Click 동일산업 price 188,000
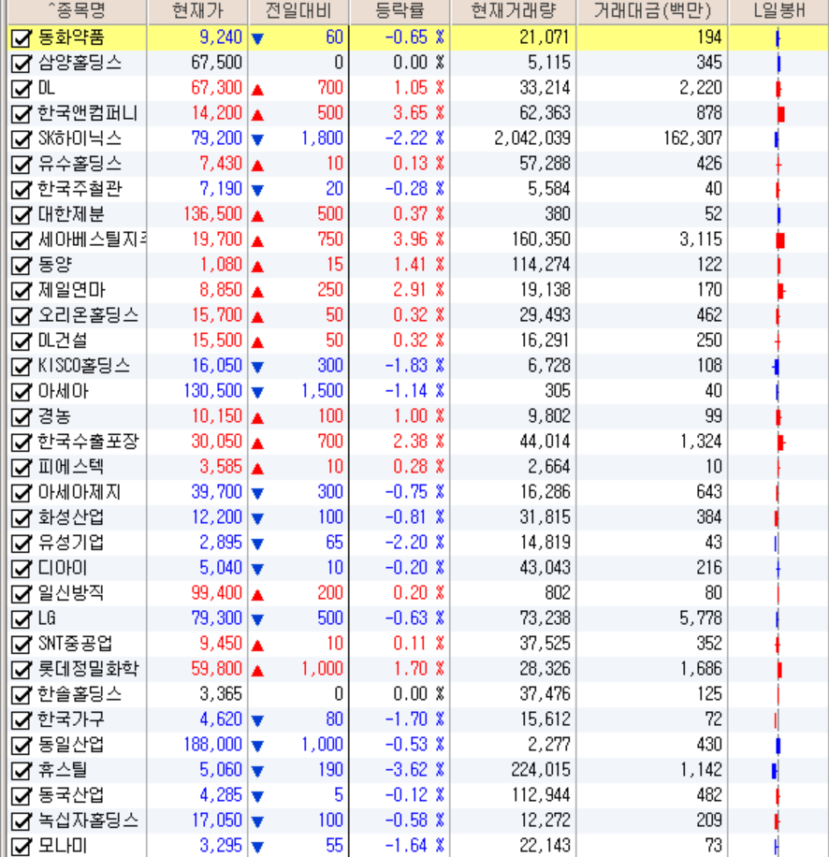Image resolution: width=829 pixels, height=857 pixels. tap(212, 745)
